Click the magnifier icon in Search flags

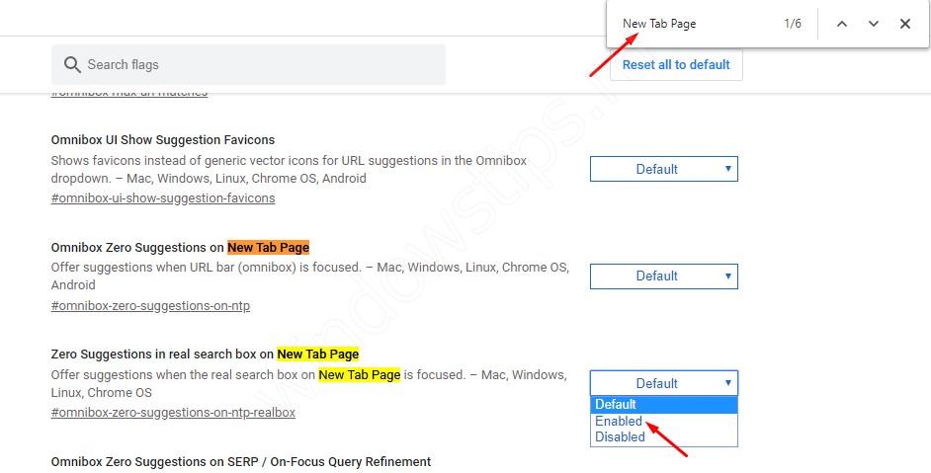[x=72, y=64]
